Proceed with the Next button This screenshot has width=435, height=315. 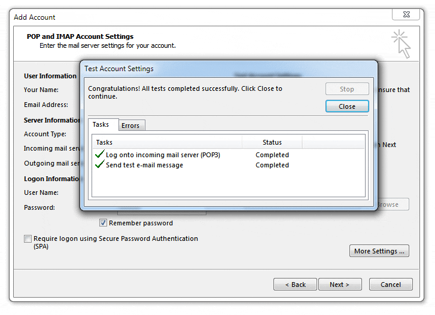(339, 285)
